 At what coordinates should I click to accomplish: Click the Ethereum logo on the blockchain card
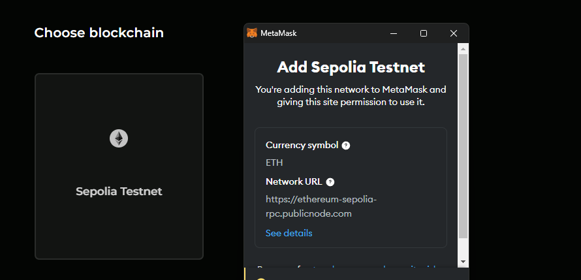click(119, 138)
